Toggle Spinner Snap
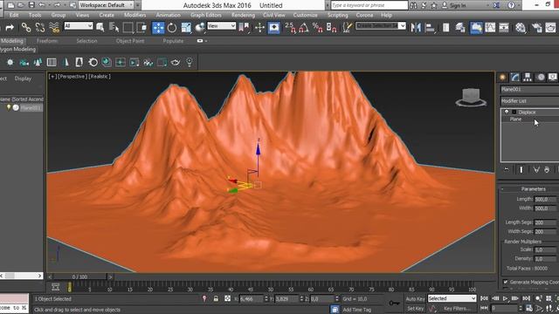559x314 pixels. (332, 27)
